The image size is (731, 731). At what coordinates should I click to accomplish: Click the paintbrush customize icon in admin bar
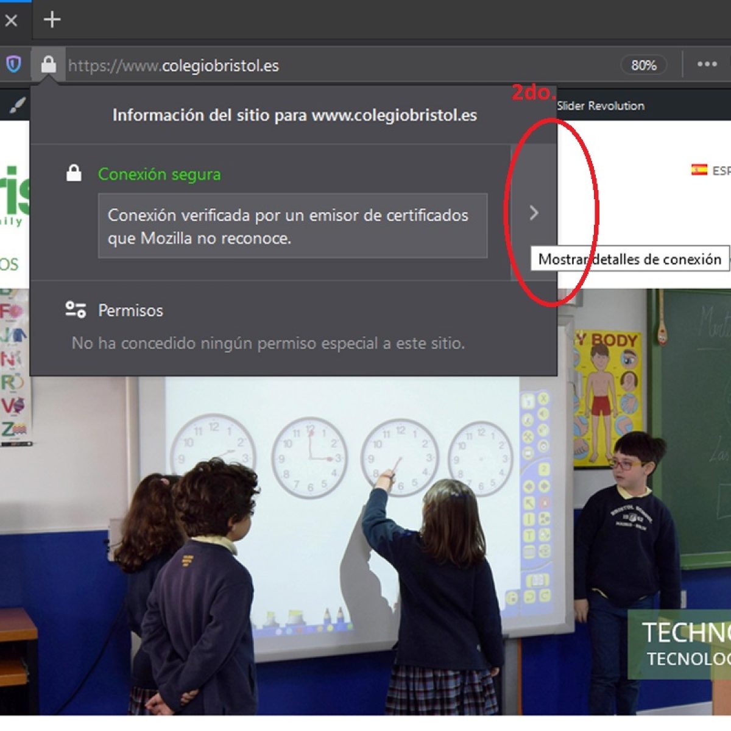point(17,106)
